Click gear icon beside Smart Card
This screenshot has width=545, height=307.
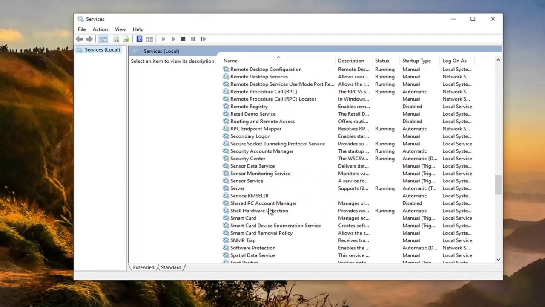(x=226, y=218)
